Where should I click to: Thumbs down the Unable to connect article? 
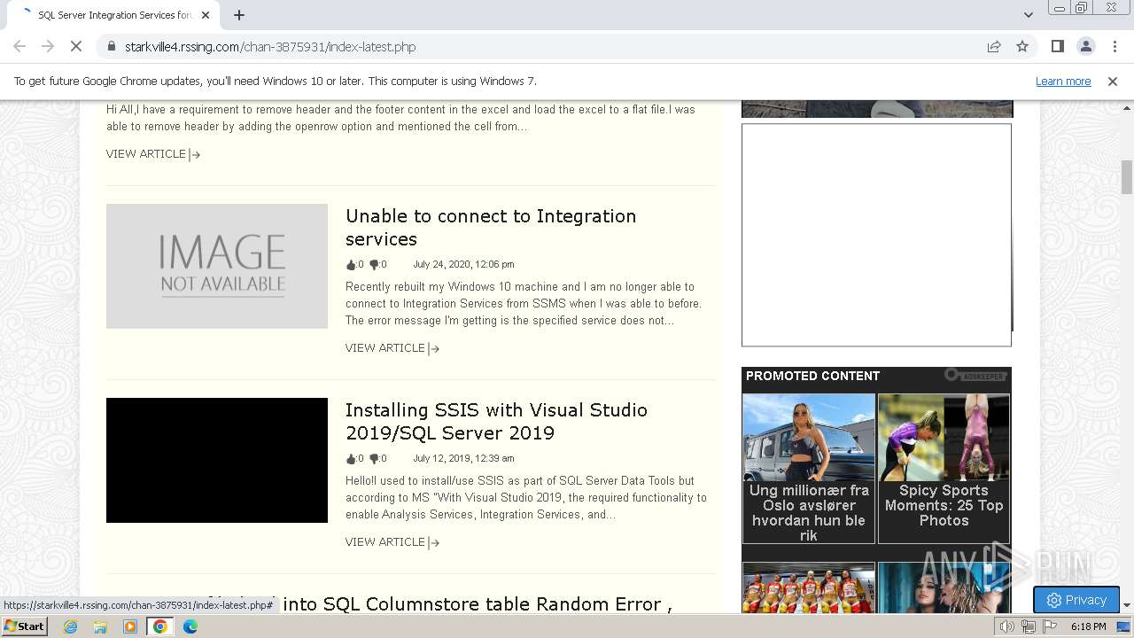coord(374,264)
